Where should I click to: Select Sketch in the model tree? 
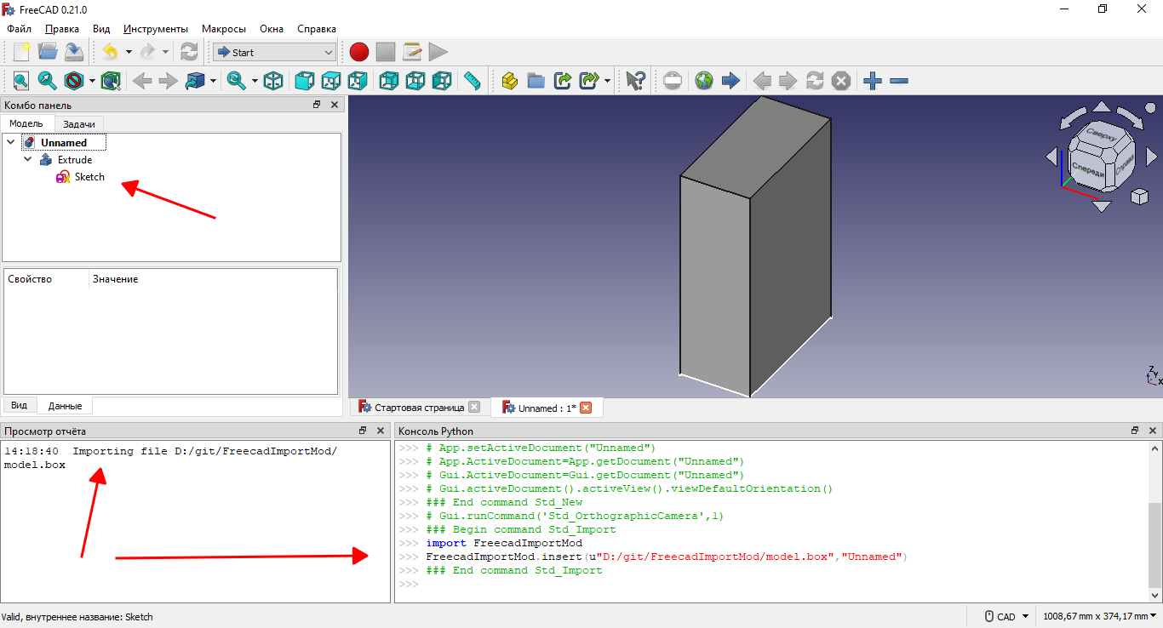point(89,177)
